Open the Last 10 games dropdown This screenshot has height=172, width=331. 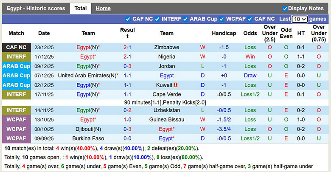tap(300, 19)
